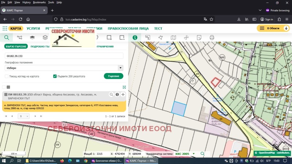Go to next results page arrow
Viewport: 292px width, 164px height.
(x=35, y=116)
